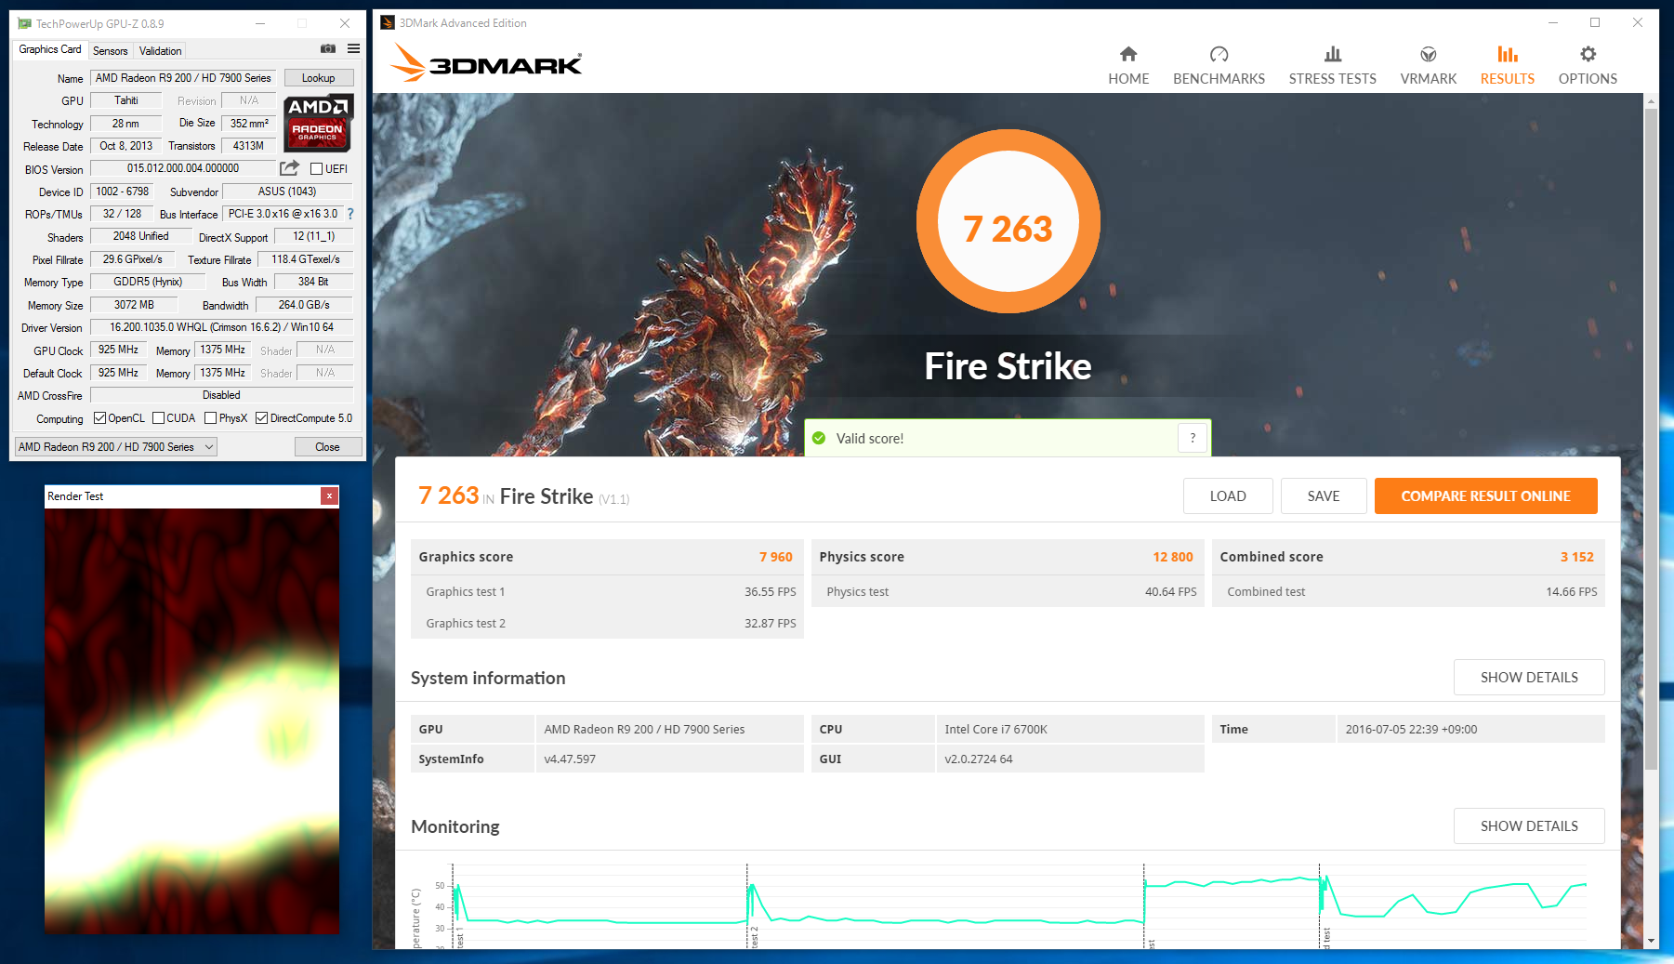This screenshot has width=1674, height=964.
Task: Show details for Monitoring
Action: pos(1529,826)
